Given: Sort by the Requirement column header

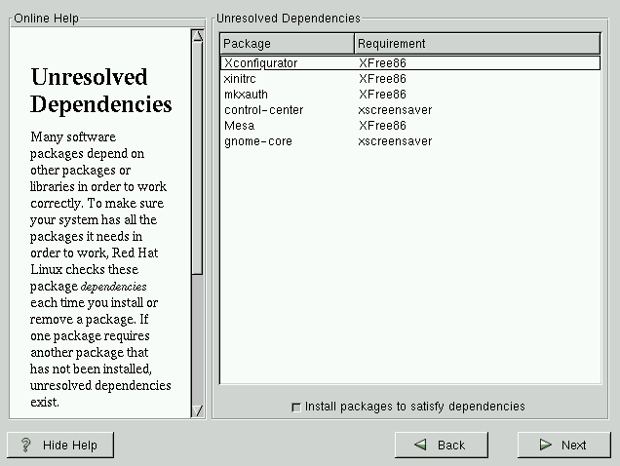Looking at the screenshot, I should pos(477,44).
